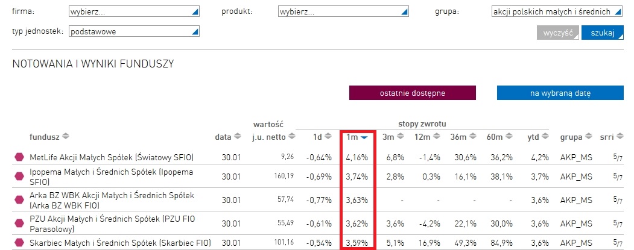Image resolution: width=634 pixels, height=250 pixels.
Task: Click the -0,54% 1d return
Action: click(x=319, y=243)
